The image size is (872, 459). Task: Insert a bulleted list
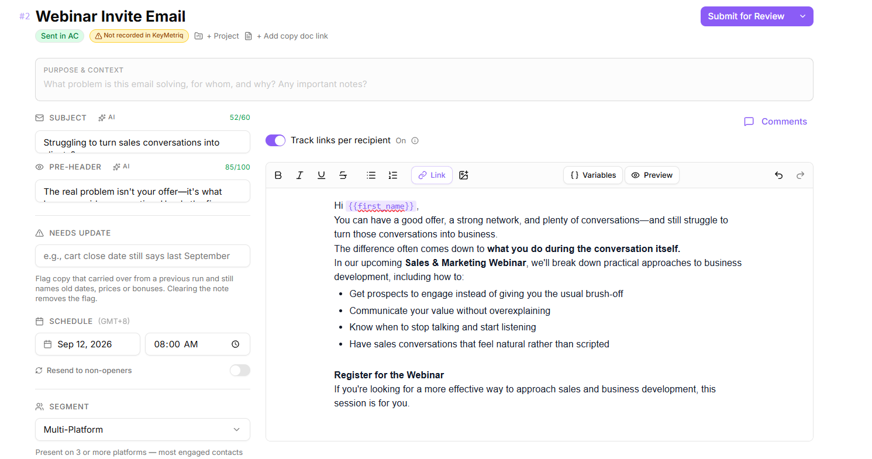[x=371, y=175]
